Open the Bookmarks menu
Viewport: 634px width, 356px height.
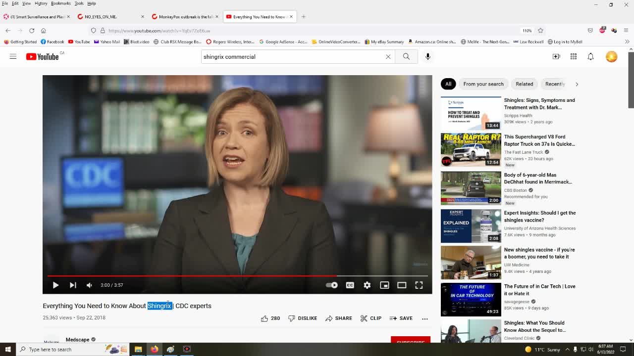click(60, 3)
